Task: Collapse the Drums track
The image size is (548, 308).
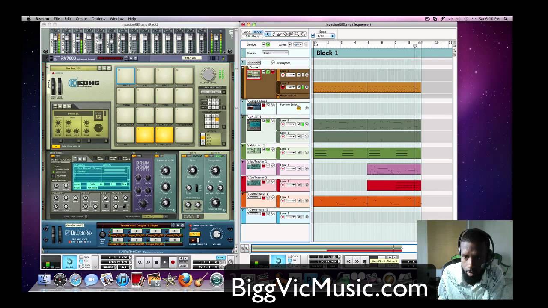Action: tap(243, 68)
